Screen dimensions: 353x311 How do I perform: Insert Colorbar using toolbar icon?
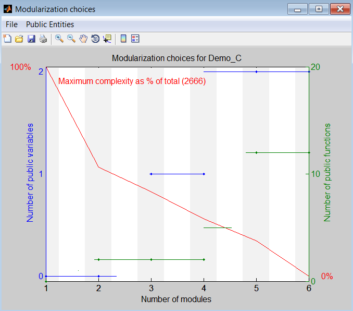pyautogui.click(x=123, y=39)
